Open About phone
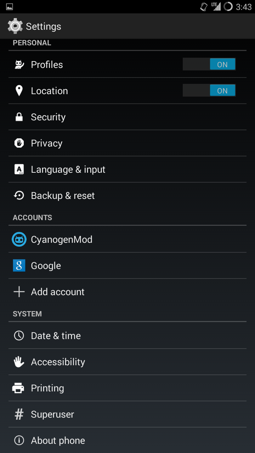Image resolution: width=255 pixels, height=453 pixels. click(127, 440)
